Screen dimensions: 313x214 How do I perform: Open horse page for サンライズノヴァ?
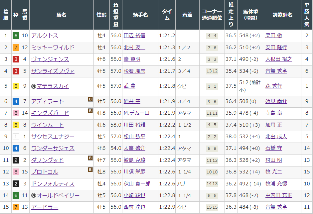click(53, 71)
